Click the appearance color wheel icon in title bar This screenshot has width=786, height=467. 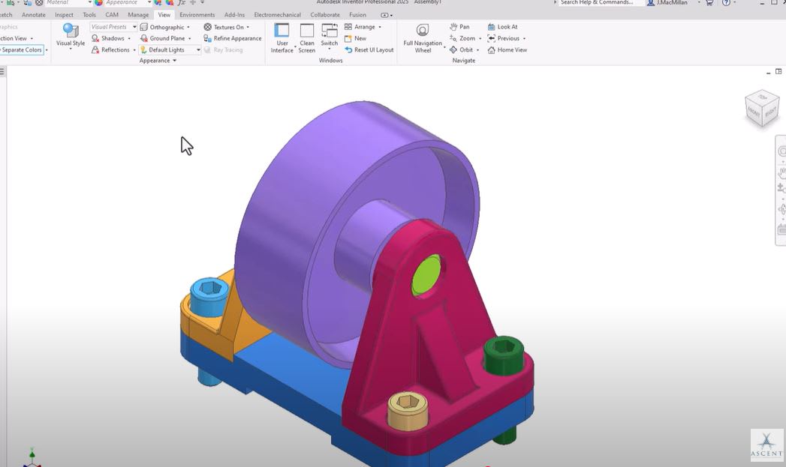coord(99,2)
